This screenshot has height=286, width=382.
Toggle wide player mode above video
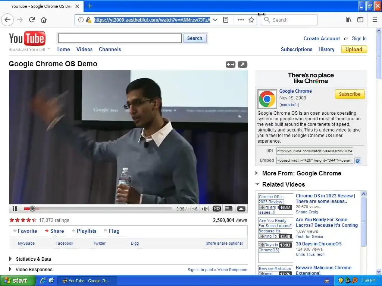pyautogui.click(x=231, y=64)
